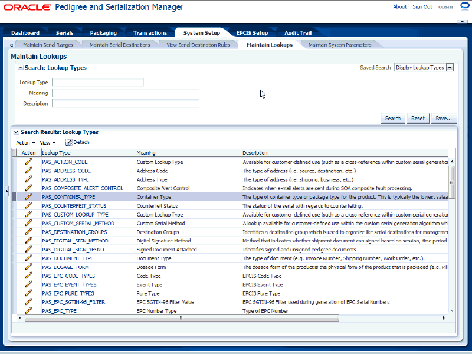Open Maintain Serial Ranges subtab
Screen dimensions: 472x354
tap(48, 45)
